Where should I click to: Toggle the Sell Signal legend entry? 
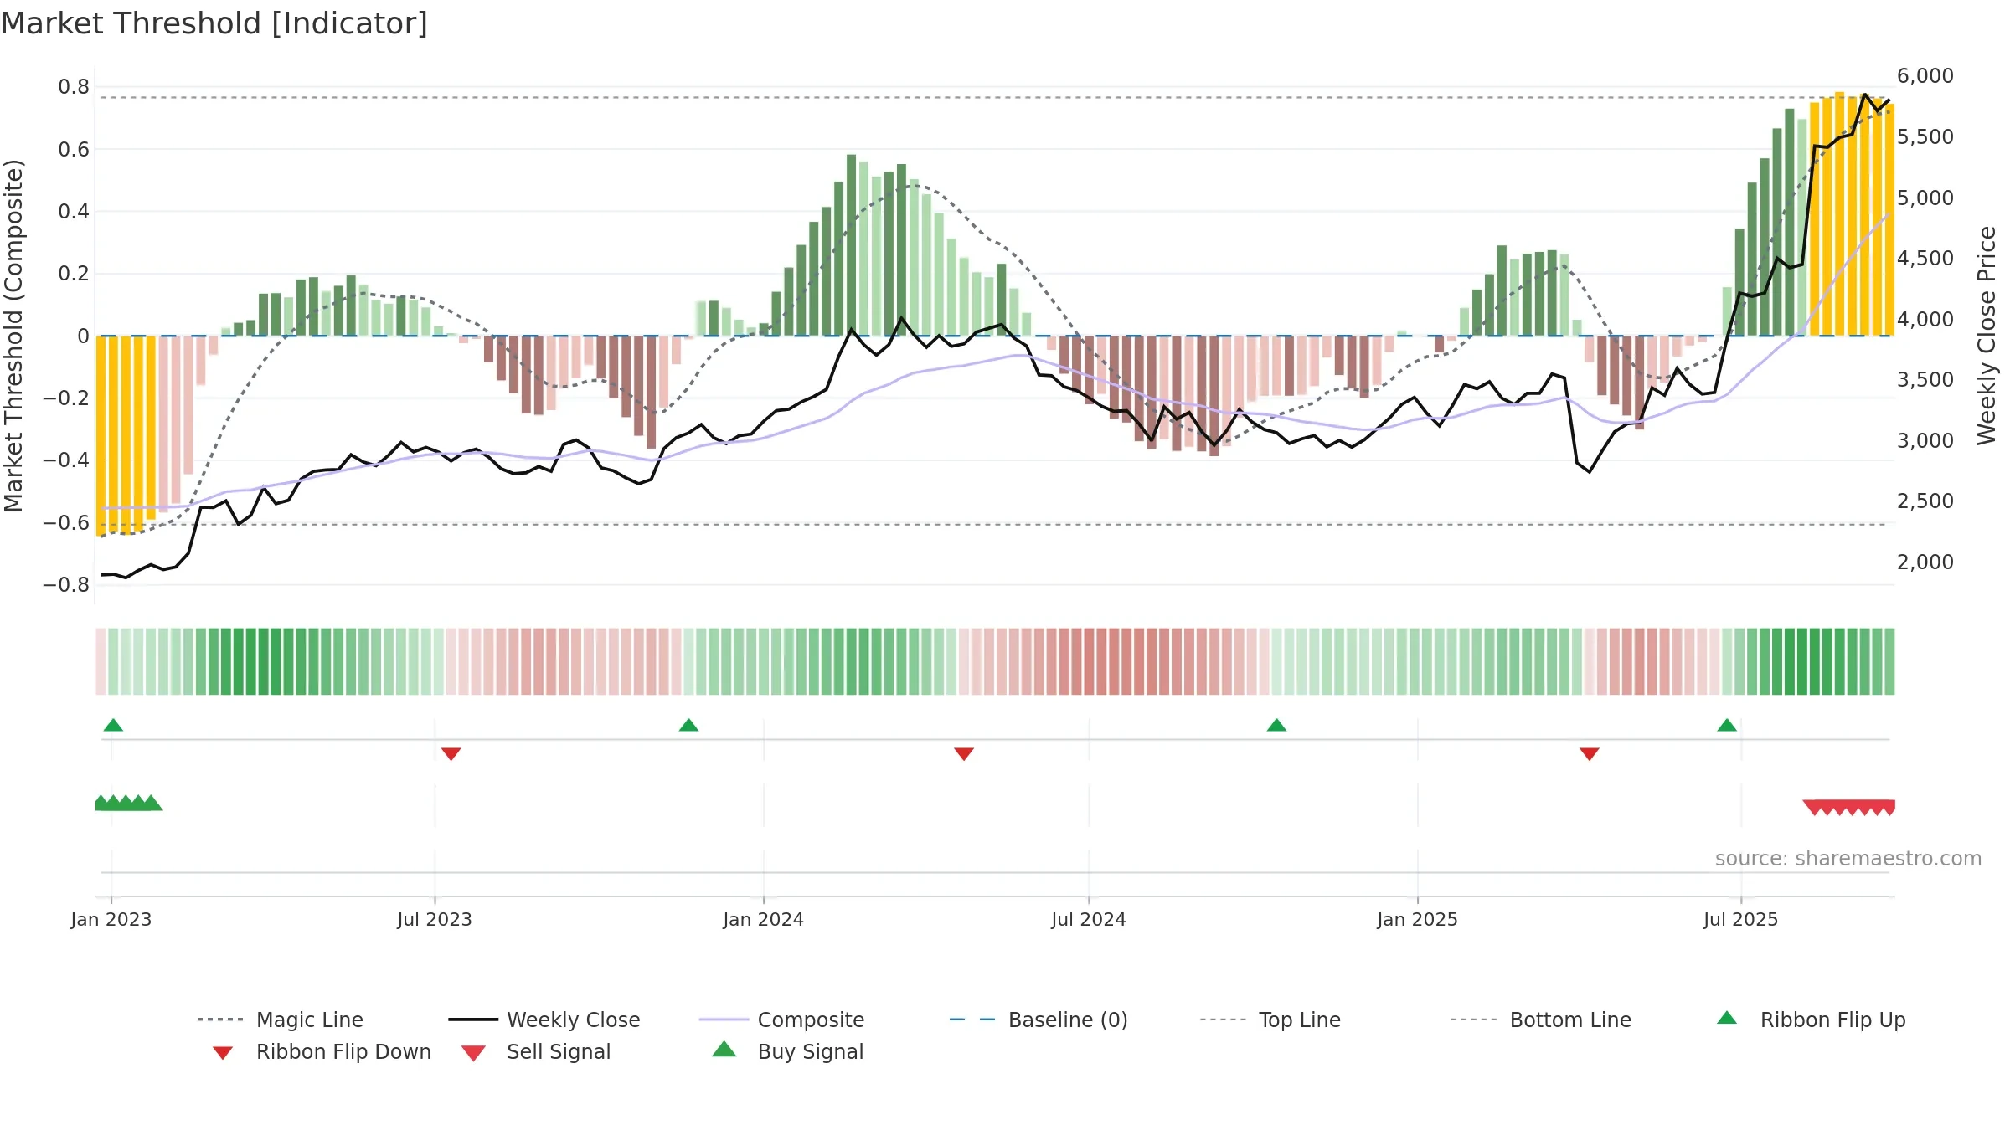(x=536, y=1051)
